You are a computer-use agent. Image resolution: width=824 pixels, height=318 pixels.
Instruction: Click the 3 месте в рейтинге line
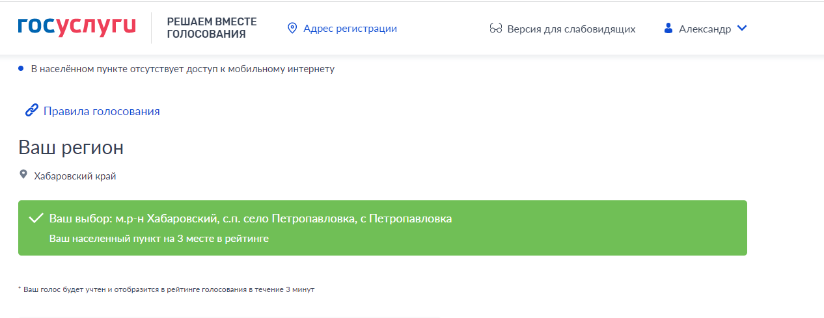click(x=159, y=239)
